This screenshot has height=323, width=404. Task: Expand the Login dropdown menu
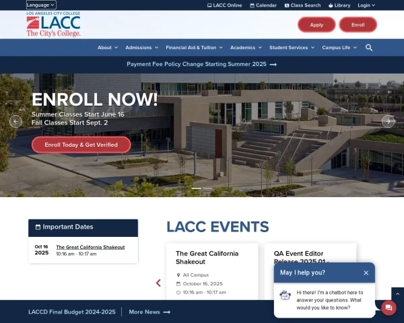[x=366, y=5]
